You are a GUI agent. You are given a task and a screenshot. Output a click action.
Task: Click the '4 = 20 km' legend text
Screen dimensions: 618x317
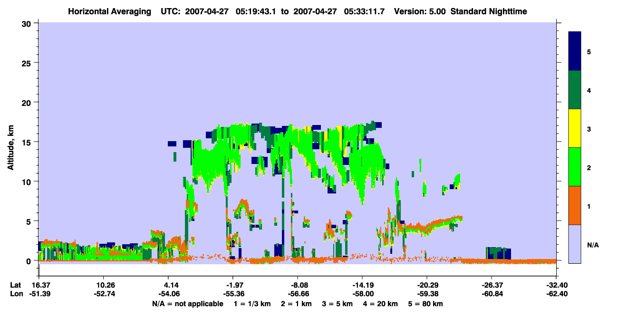coord(381,304)
